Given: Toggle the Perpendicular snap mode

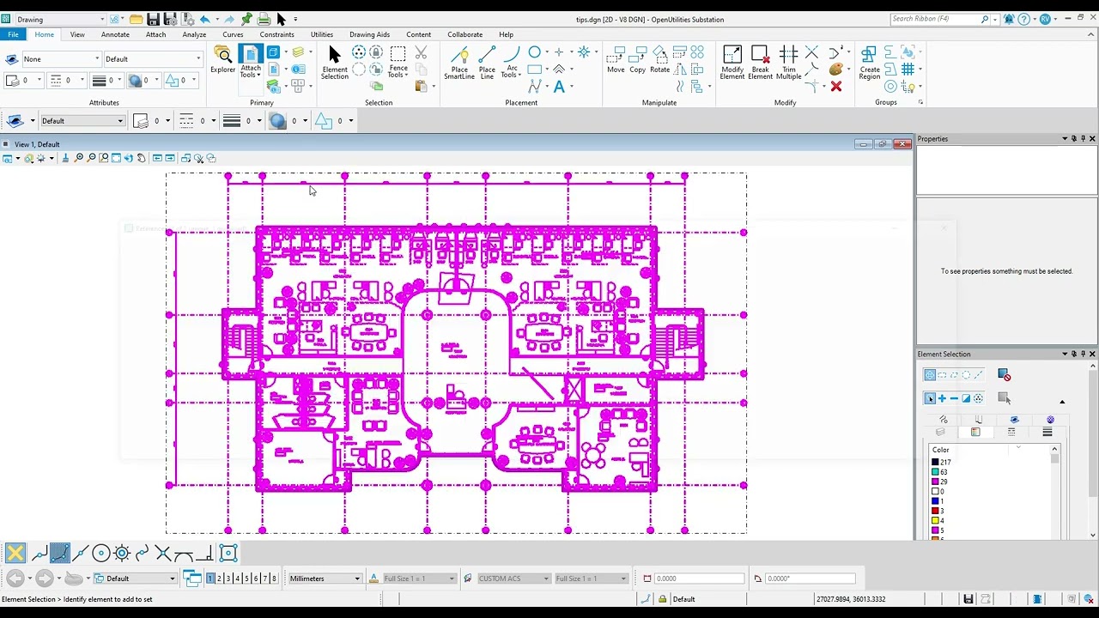Looking at the screenshot, I should click(204, 553).
